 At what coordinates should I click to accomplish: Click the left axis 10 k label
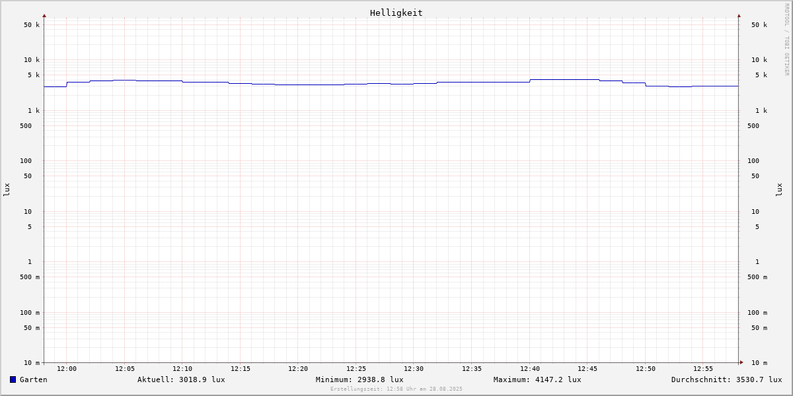(x=32, y=60)
